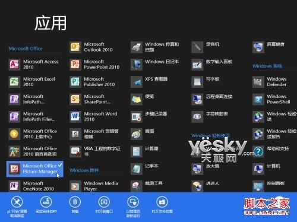Launch Microsoft PowerPoint 2010
This screenshot has height=222, width=297.
click(x=95, y=65)
